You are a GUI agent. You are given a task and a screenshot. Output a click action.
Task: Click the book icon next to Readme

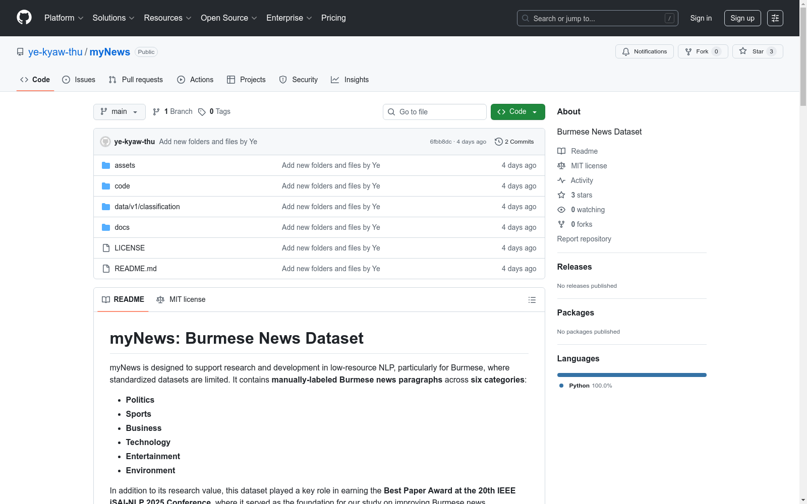(561, 151)
